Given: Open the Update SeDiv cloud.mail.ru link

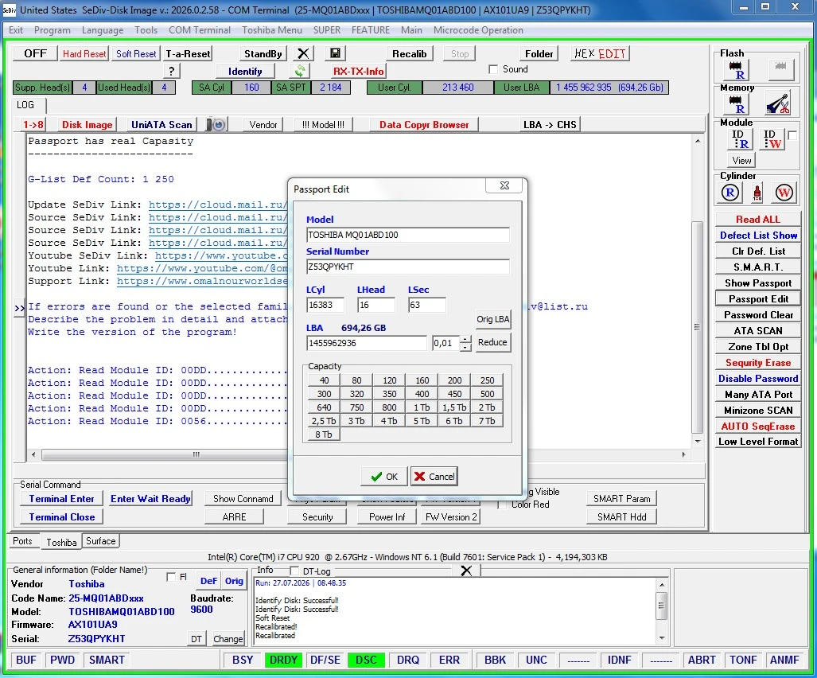Looking at the screenshot, I should coord(218,205).
